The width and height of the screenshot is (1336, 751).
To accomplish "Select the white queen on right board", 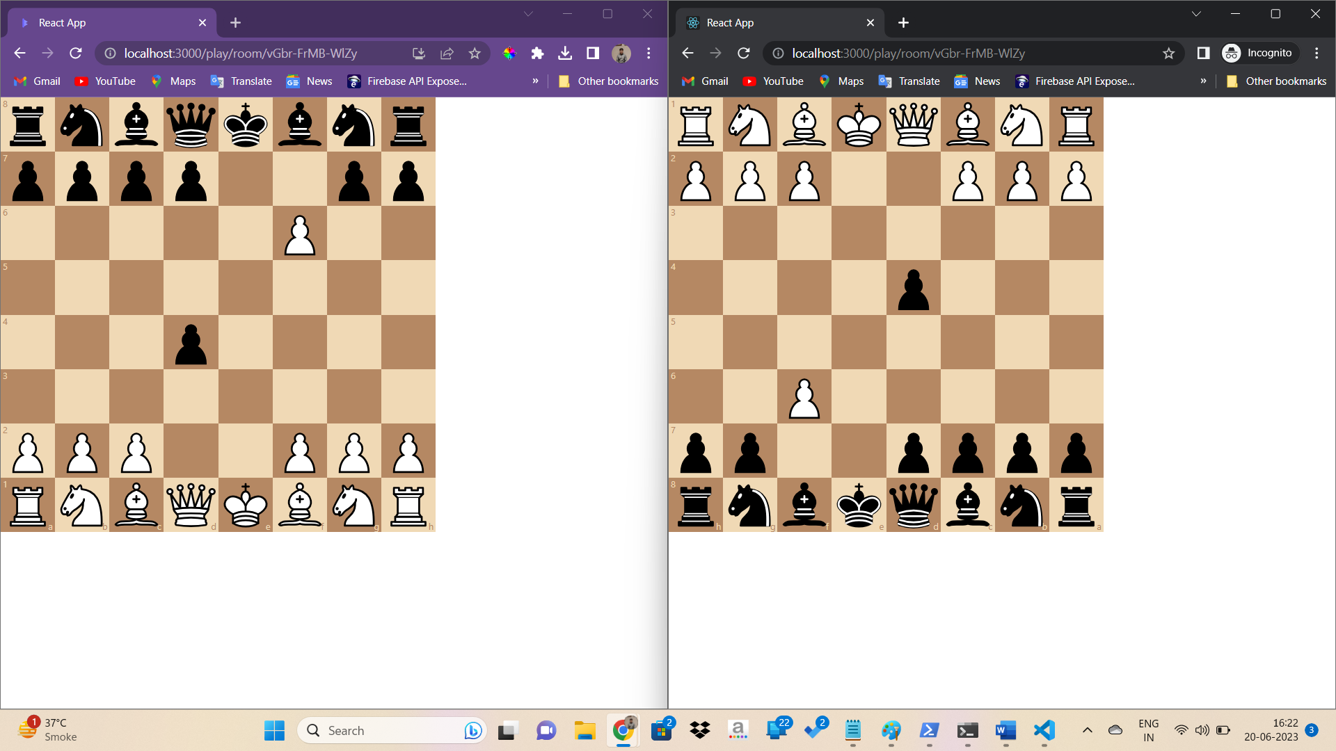I will pyautogui.click(x=914, y=124).
